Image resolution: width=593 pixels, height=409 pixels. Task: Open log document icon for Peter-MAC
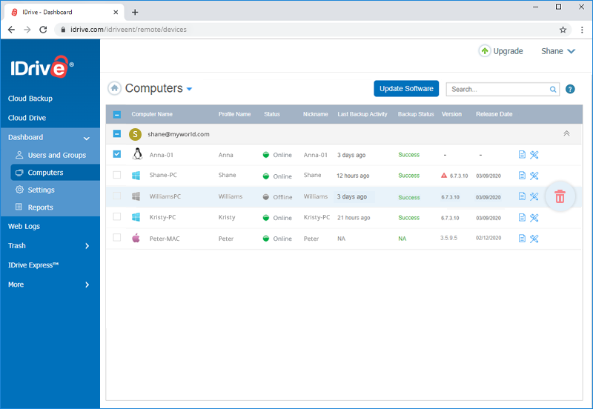pos(522,239)
